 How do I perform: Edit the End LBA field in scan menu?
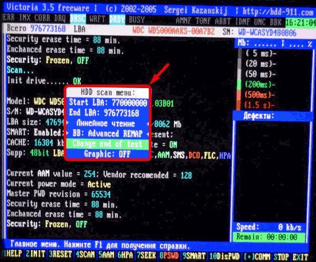(108, 113)
